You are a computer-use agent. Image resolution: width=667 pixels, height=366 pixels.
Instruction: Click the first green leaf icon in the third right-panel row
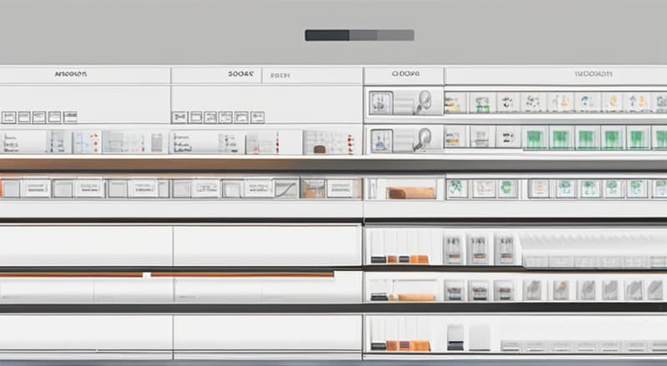456,189
